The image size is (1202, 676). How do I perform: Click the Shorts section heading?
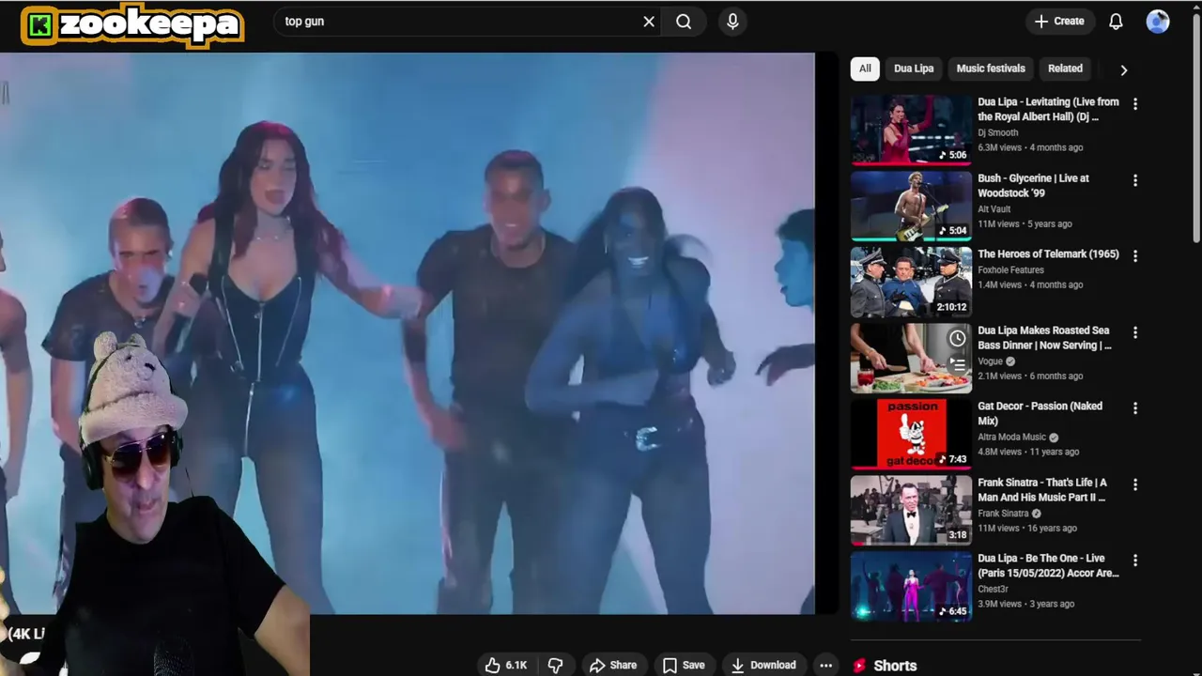pos(894,665)
